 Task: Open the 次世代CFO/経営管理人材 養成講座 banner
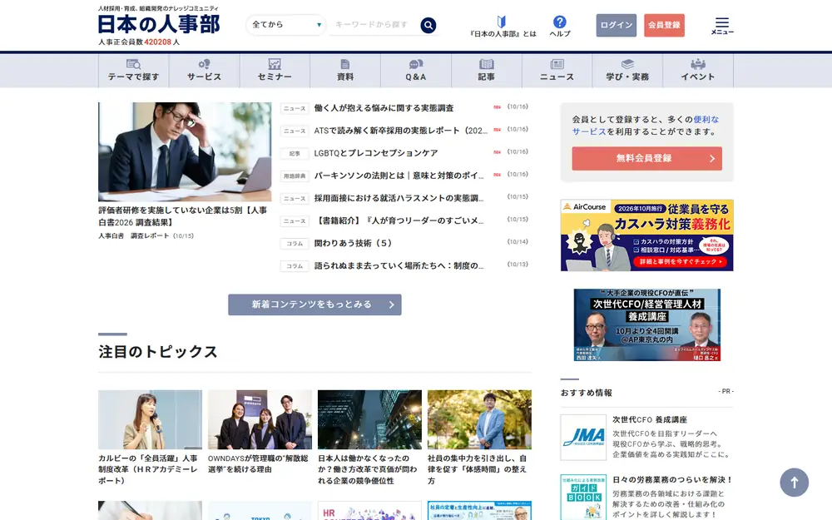646,324
